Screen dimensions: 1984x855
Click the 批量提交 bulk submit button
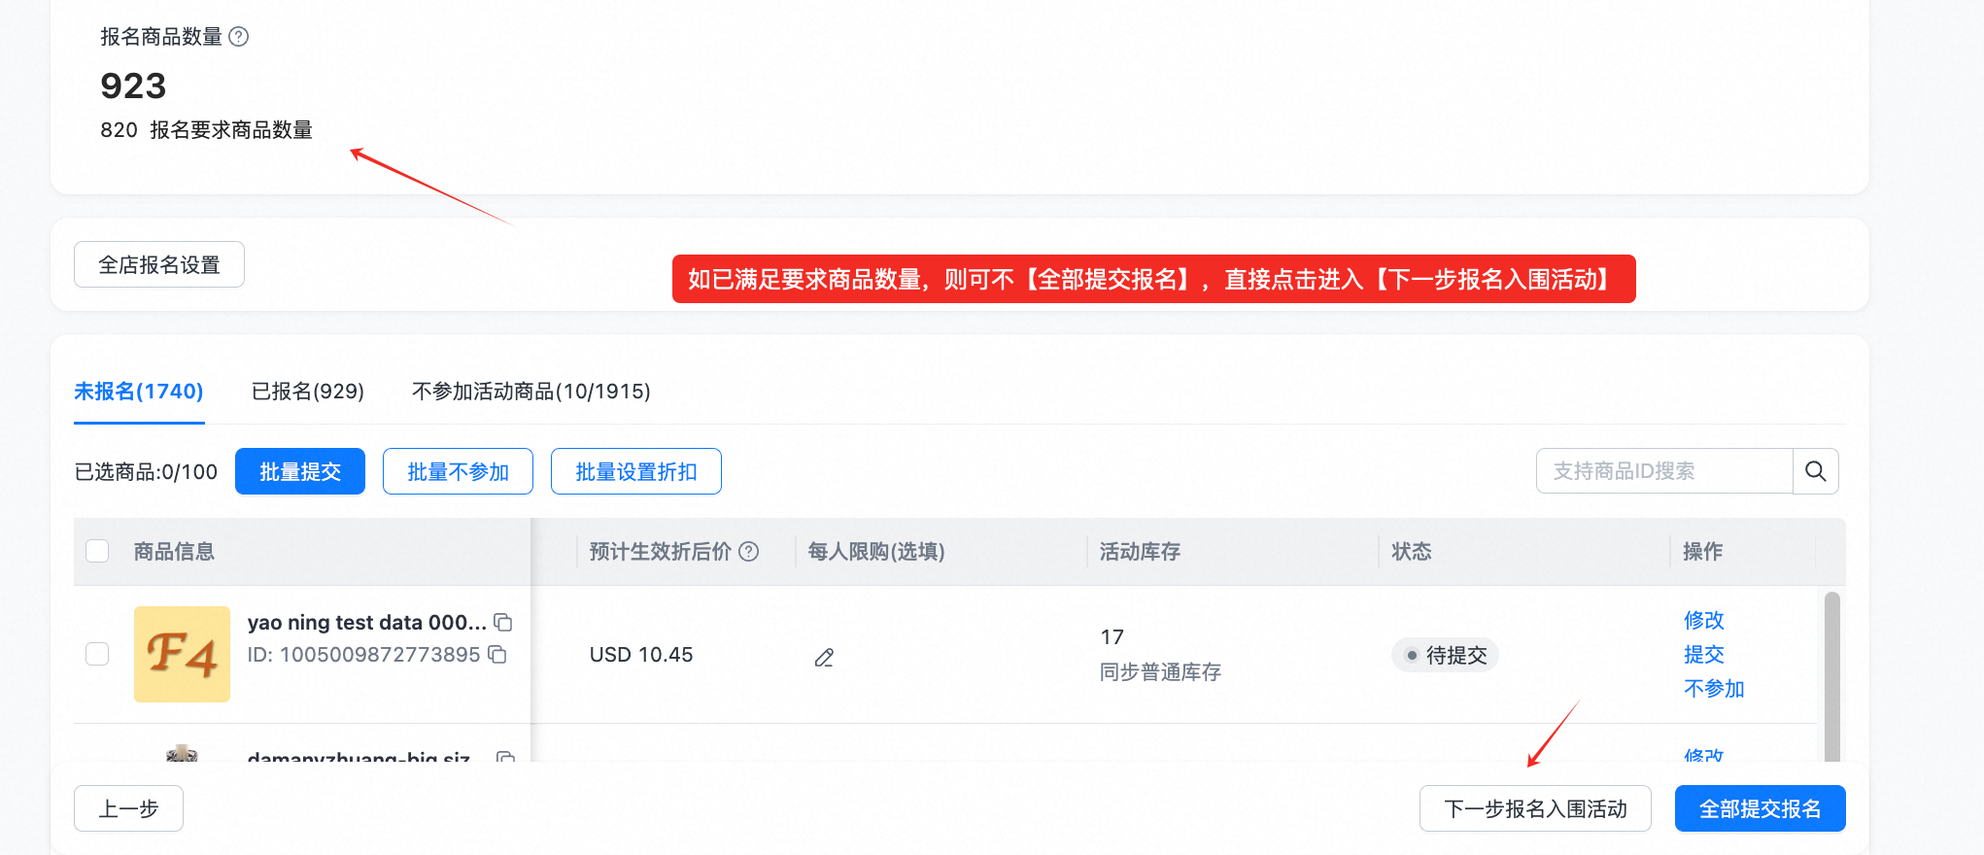click(x=299, y=471)
